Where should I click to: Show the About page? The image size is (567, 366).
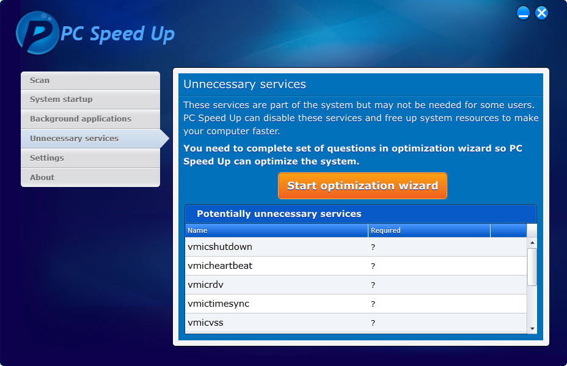(90, 178)
